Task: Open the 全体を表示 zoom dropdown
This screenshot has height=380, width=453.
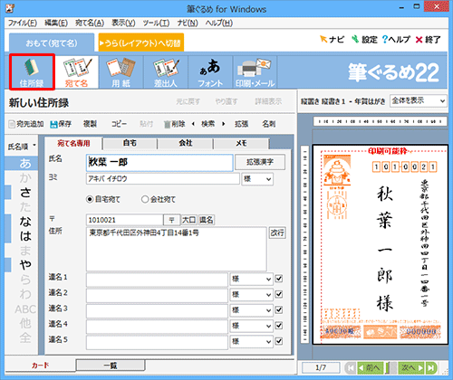Action: pyautogui.click(x=418, y=100)
